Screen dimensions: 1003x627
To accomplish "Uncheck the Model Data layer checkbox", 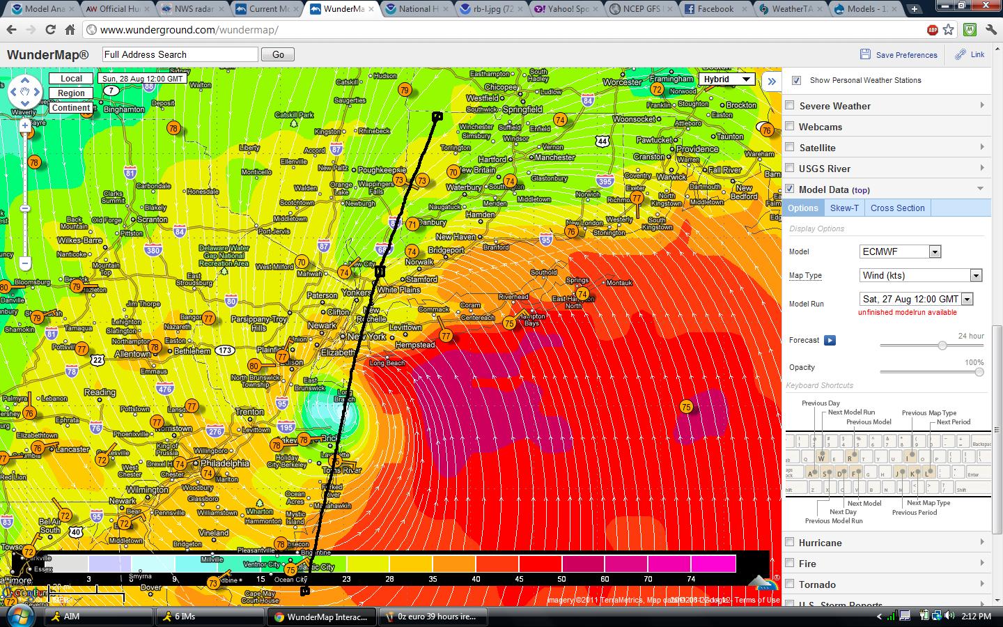I will [x=790, y=189].
